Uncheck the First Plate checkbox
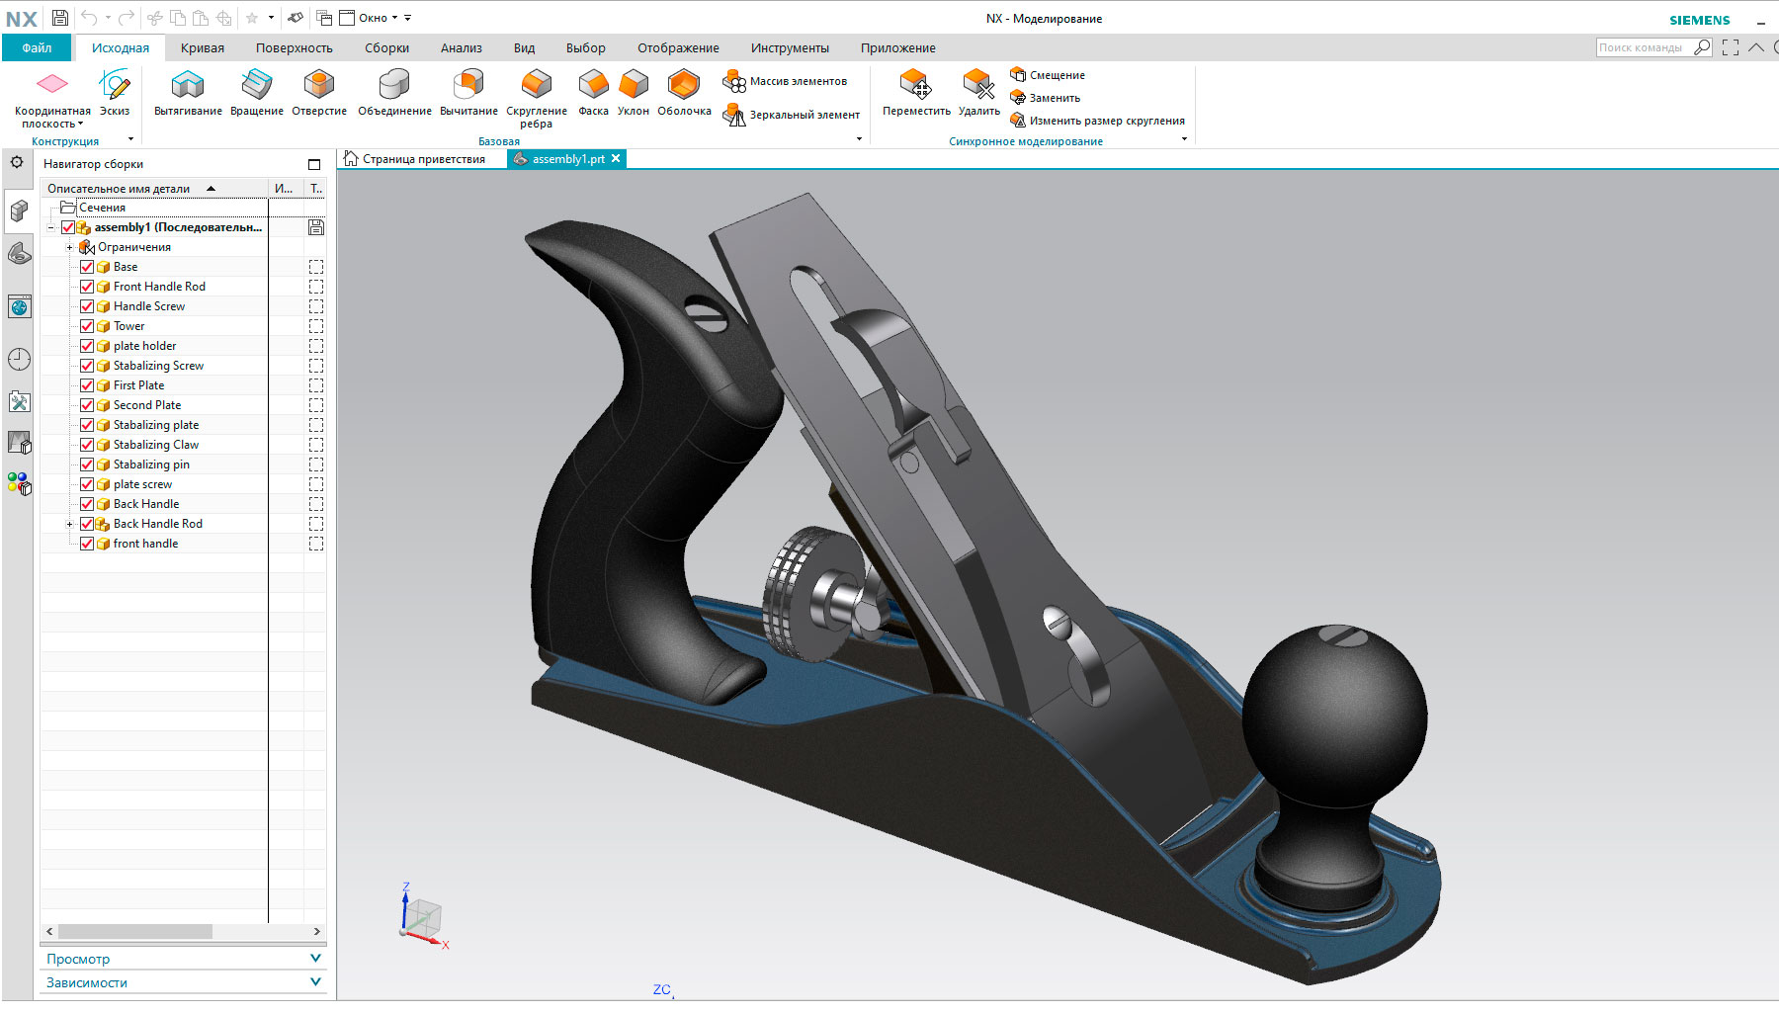 [x=87, y=385]
